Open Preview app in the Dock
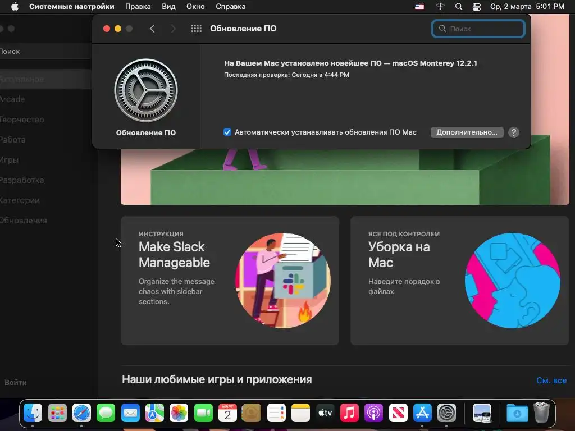Viewport: 575px width, 431px height. point(482,414)
